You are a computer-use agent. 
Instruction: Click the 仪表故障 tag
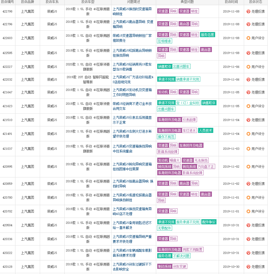(x=189, y=120)
